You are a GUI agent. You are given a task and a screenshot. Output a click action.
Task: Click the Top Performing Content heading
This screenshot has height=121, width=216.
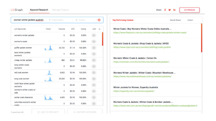(x=123, y=20)
